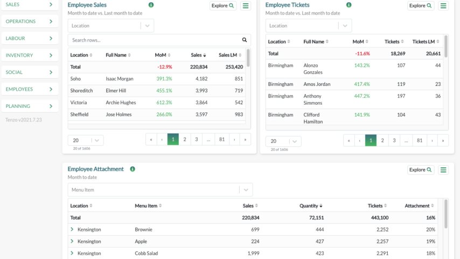Open the Employee Sales hamburger menu

[246, 6]
